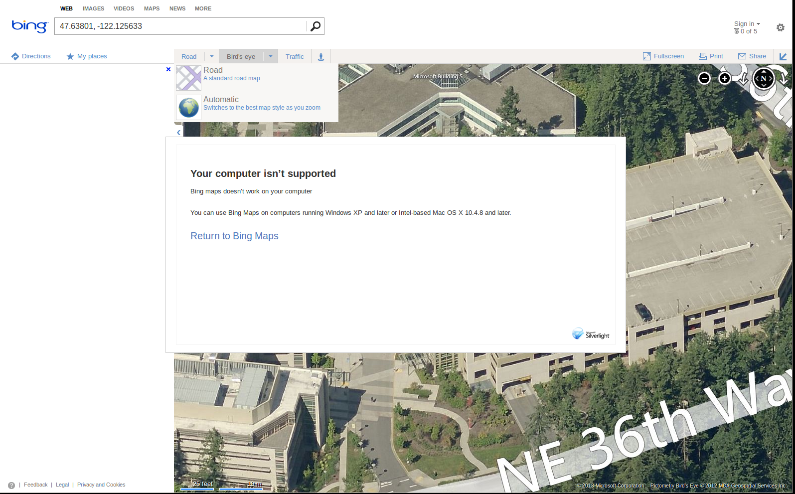Click the Print text button
This screenshot has width=795, height=494.
click(716, 56)
